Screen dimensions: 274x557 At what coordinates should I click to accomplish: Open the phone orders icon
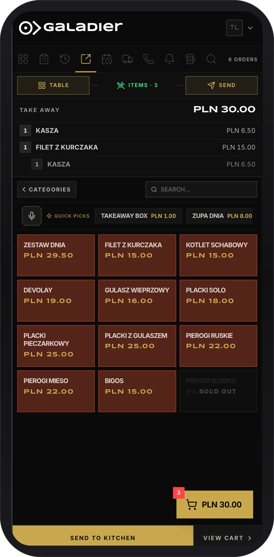tap(149, 59)
